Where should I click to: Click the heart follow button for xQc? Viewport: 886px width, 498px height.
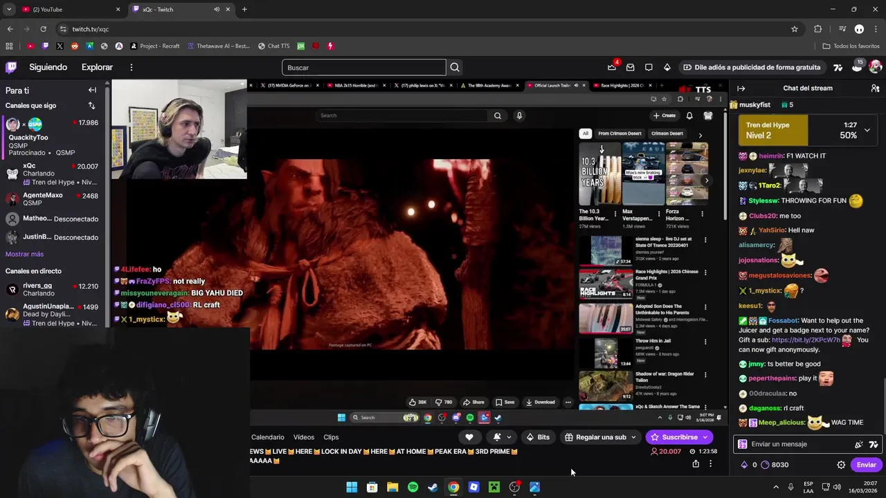469,437
